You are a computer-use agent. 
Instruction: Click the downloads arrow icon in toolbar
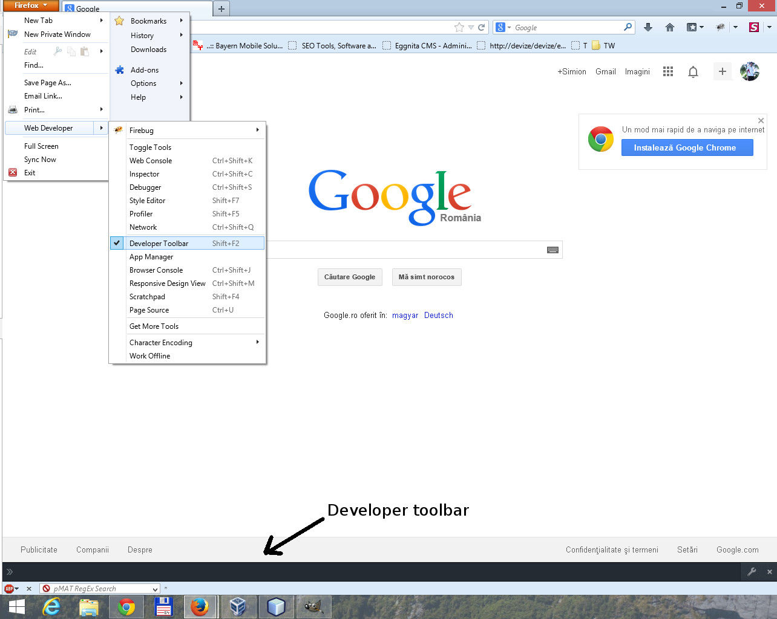tap(648, 27)
